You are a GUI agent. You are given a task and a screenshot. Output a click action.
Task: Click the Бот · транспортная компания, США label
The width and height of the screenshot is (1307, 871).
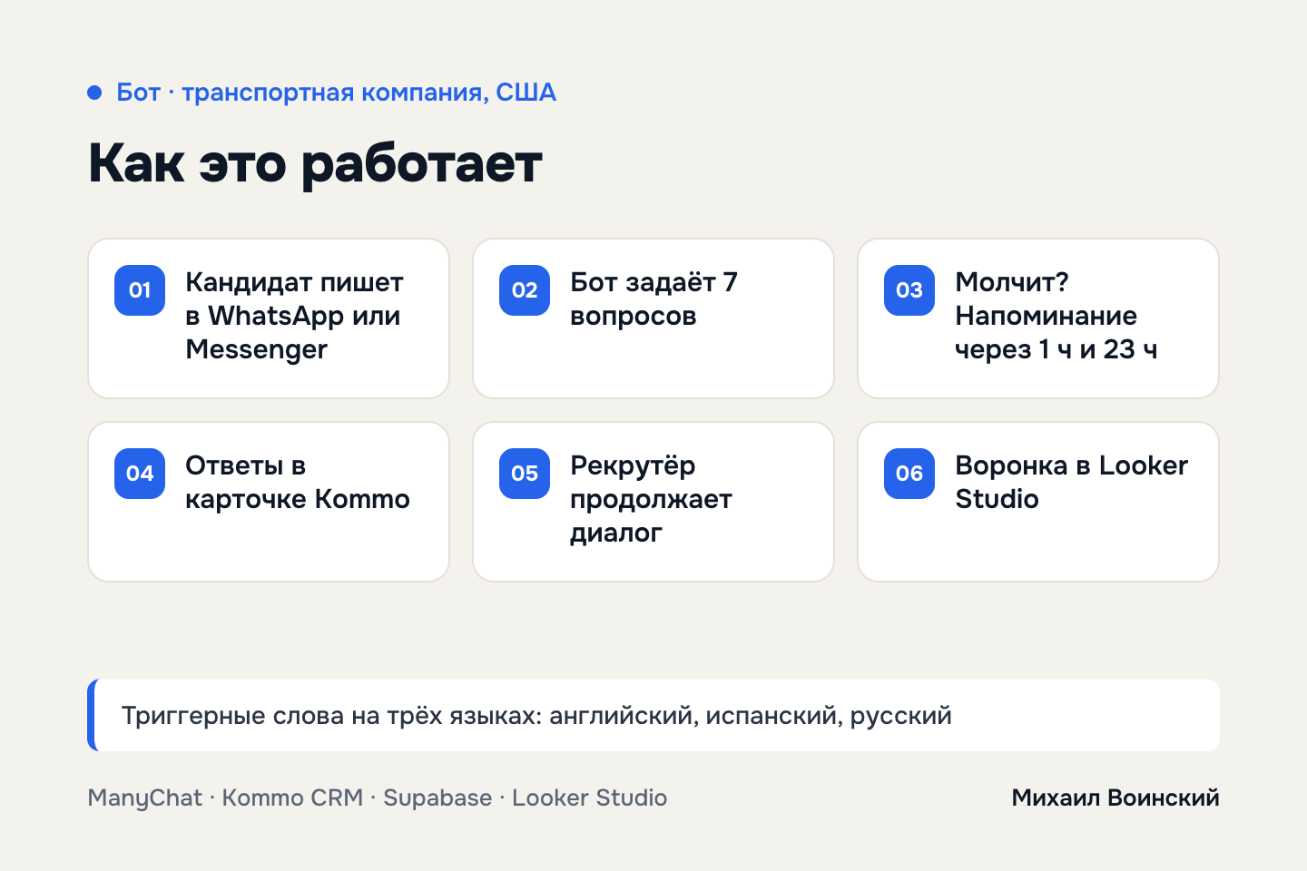pos(336,93)
